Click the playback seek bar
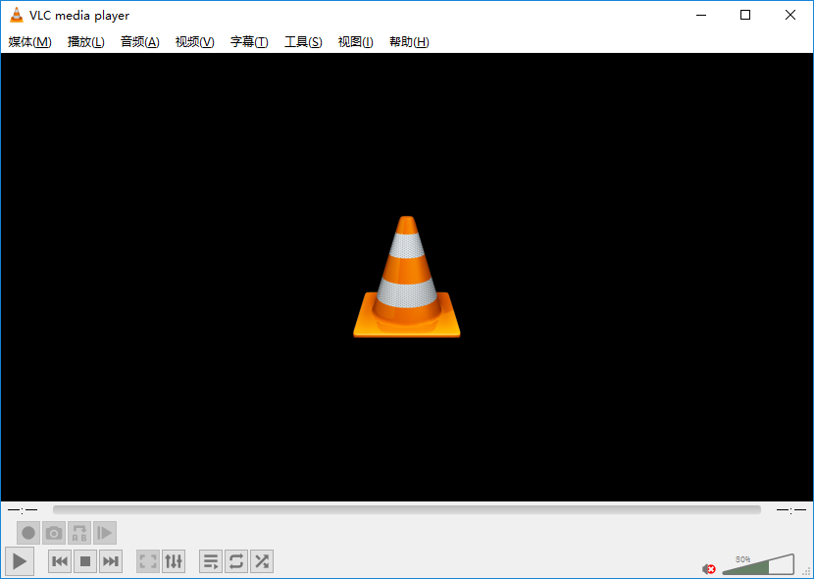 click(406, 510)
